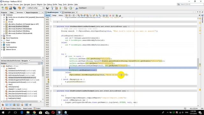This screenshot has height=115, width=204.
Task: Click the Profile Project toolbar icon
Action: point(71,8)
